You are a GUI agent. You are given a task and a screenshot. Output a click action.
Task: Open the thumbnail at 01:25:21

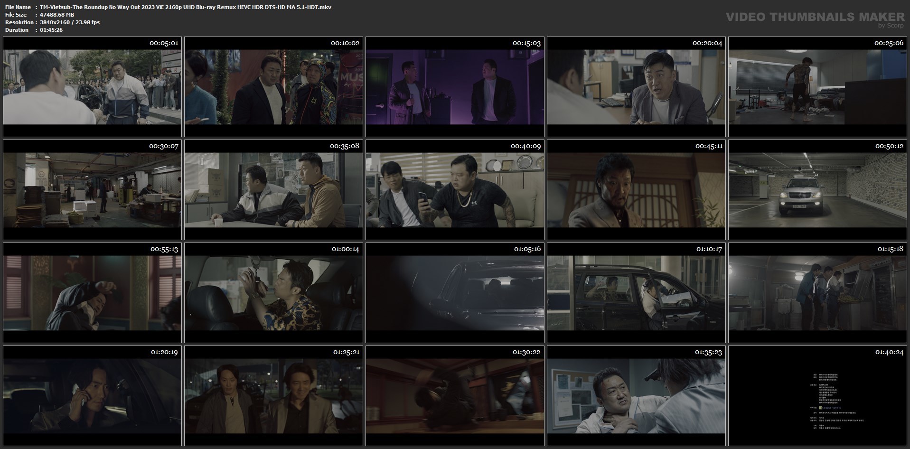[273, 396]
